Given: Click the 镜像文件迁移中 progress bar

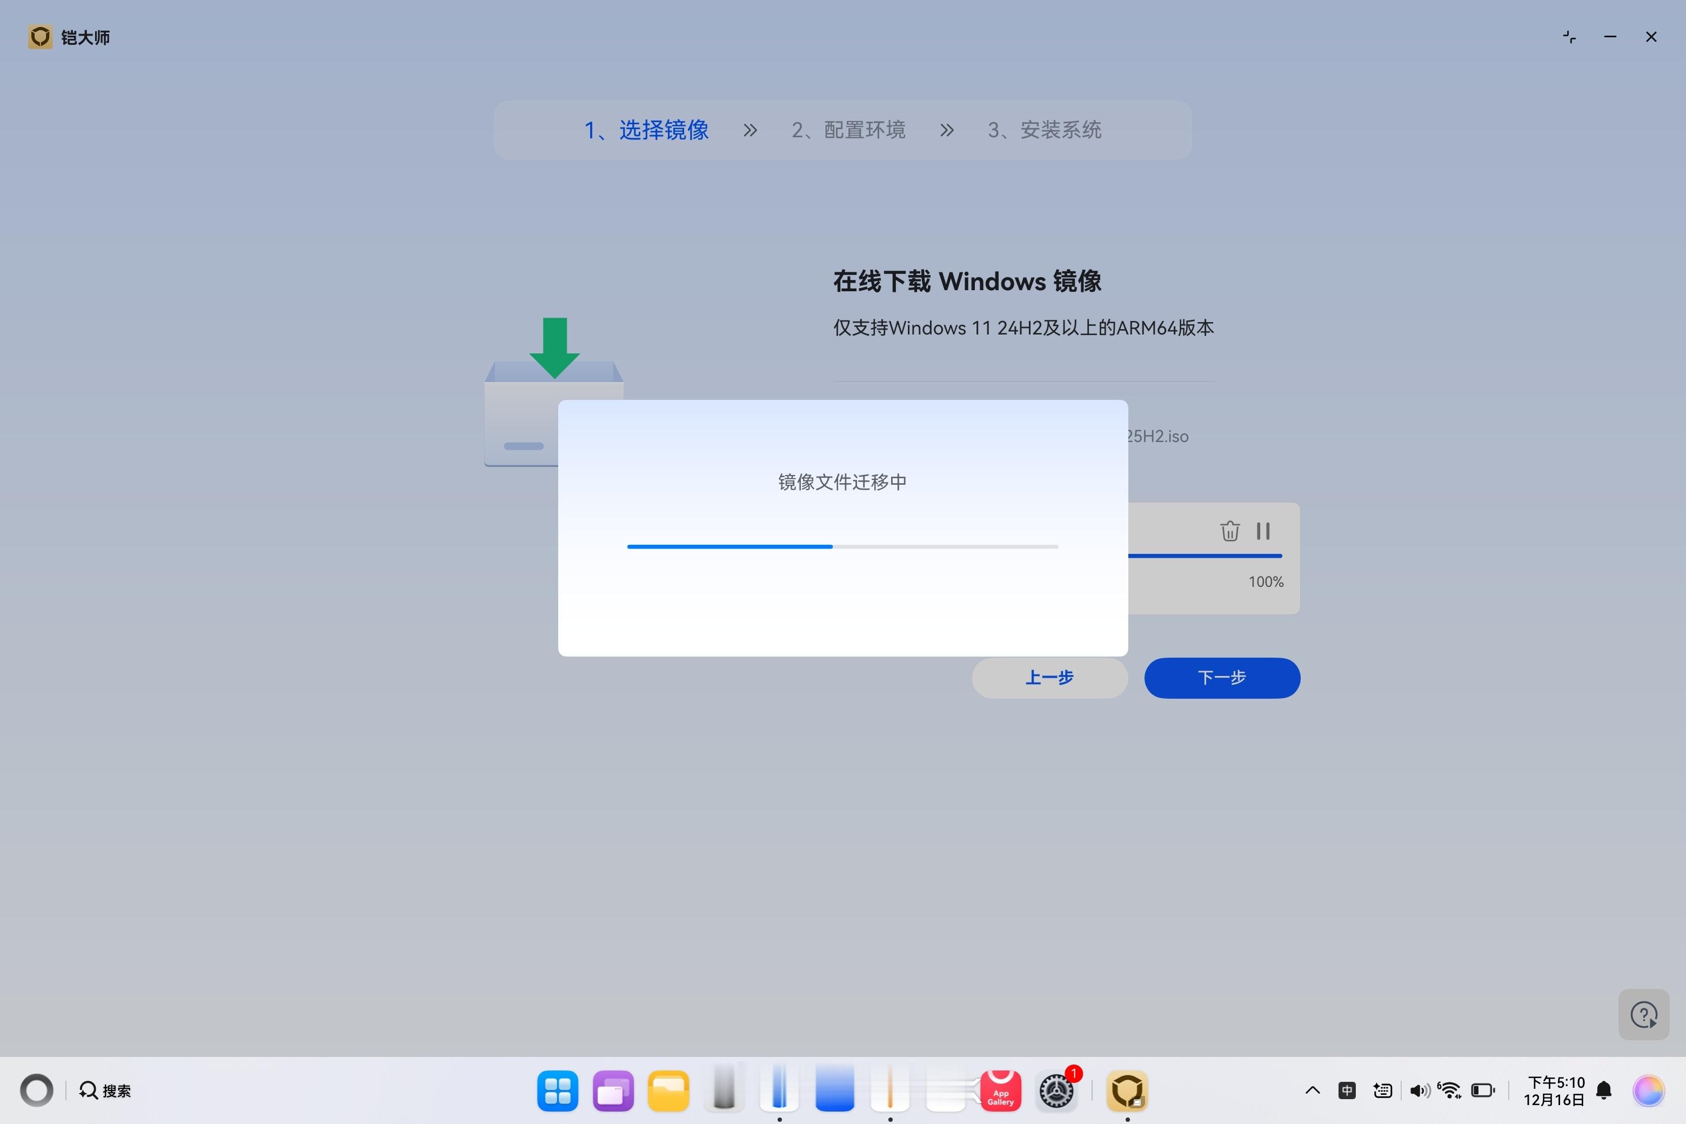Looking at the screenshot, I should point(842,547).
